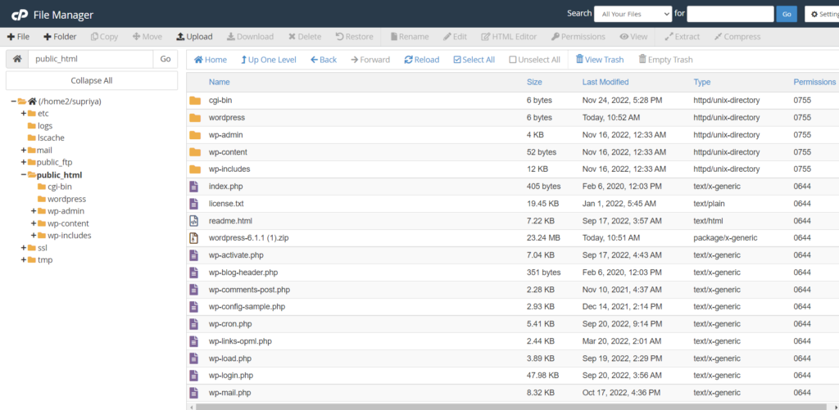Select the wp-includes folder icon in file list
Image resolution: width=839 pixels, height=410 pixels.
(195, 169)
